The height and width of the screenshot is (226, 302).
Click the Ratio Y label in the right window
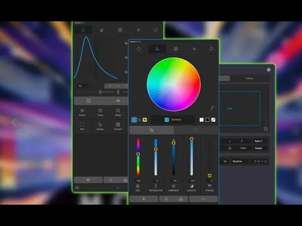(x=259, y=141)
